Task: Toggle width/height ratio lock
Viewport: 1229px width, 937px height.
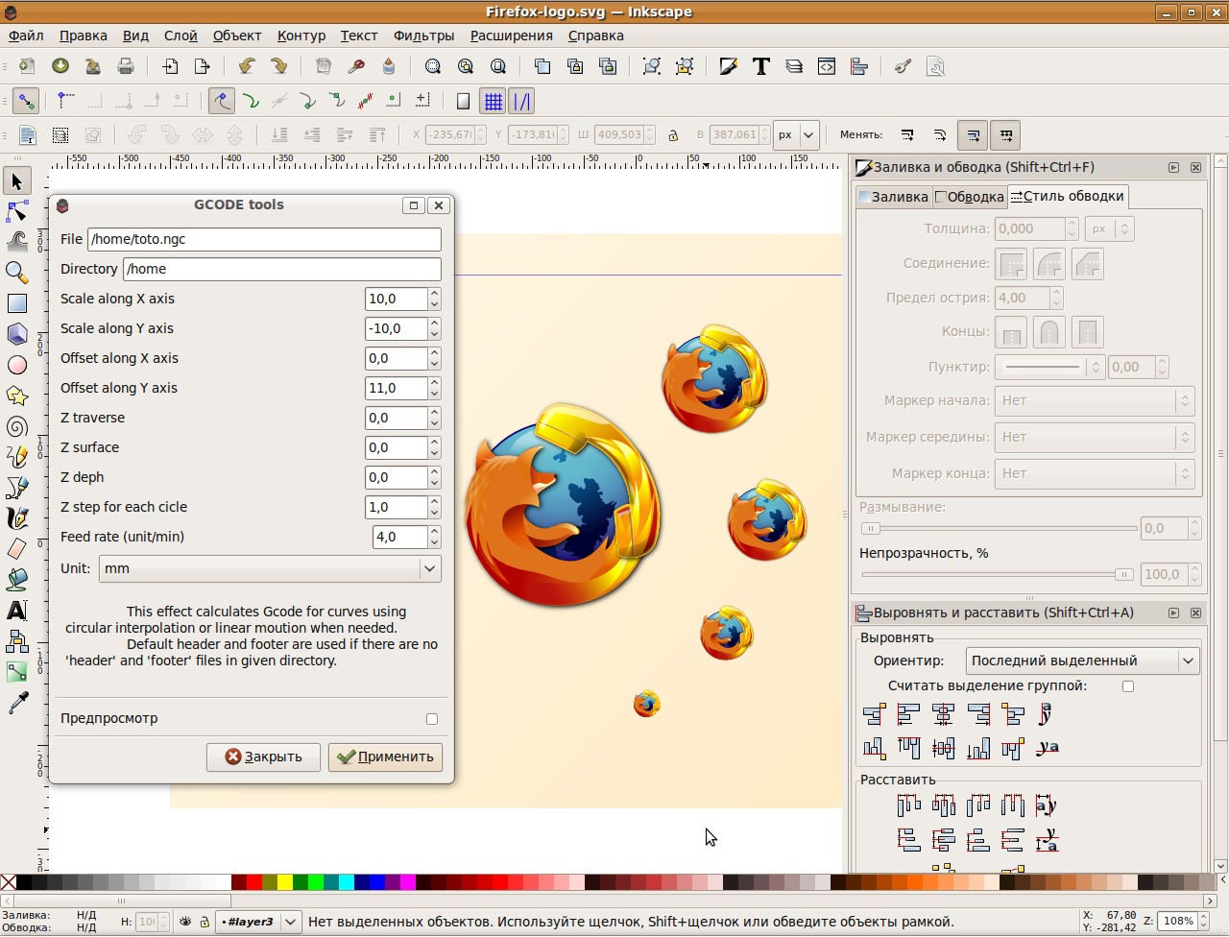Action: coord(673,135)
